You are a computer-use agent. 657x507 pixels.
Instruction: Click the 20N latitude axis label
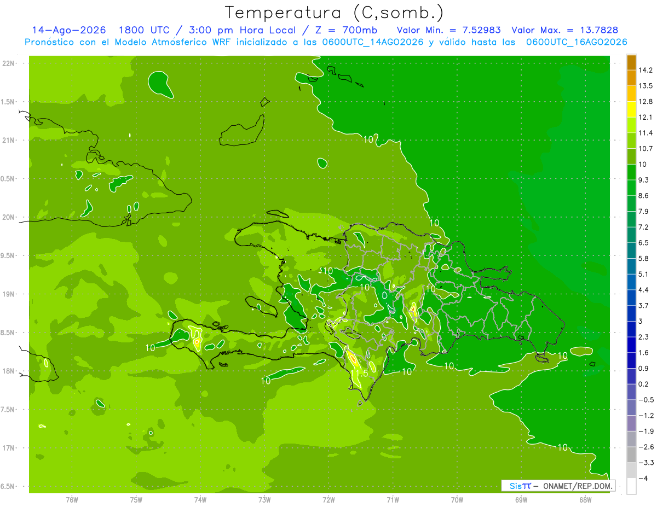tap(9, 217)
